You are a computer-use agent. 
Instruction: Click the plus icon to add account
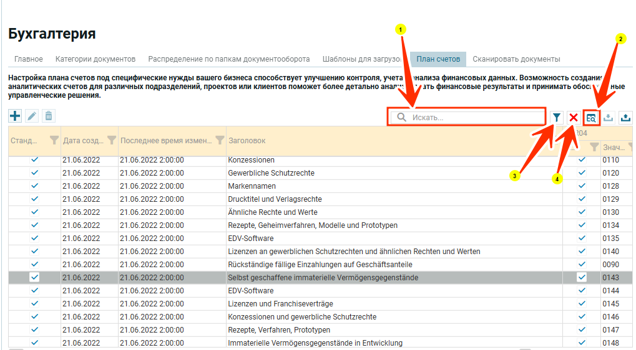tap(15, 116)
